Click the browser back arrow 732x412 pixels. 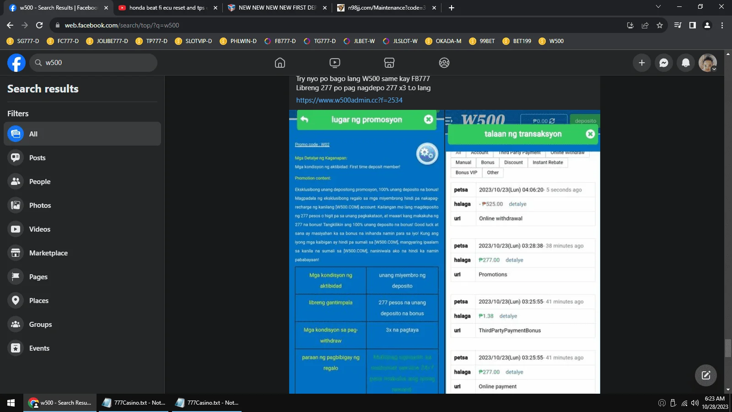[x=10, y=25]
